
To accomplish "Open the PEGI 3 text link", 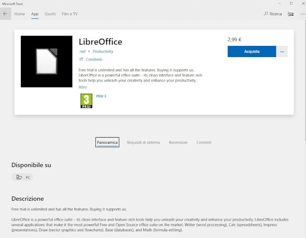I will pyautogui.click(x=101, y=96).
